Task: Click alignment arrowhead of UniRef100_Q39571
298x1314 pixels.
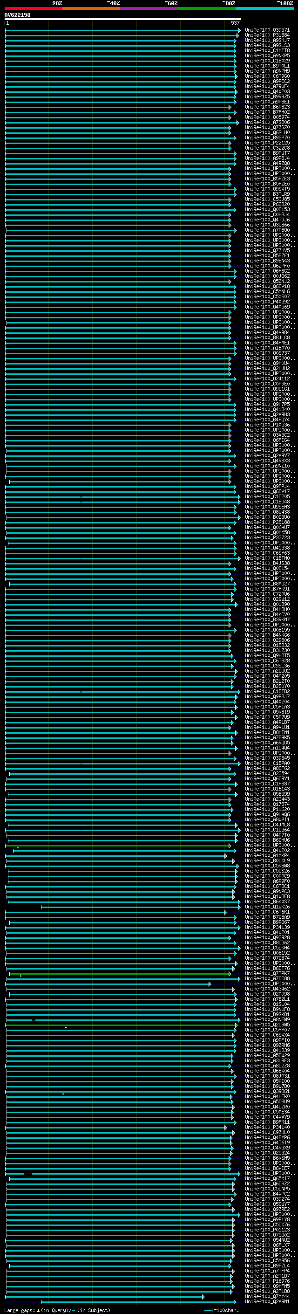Action: click(239, 30)
